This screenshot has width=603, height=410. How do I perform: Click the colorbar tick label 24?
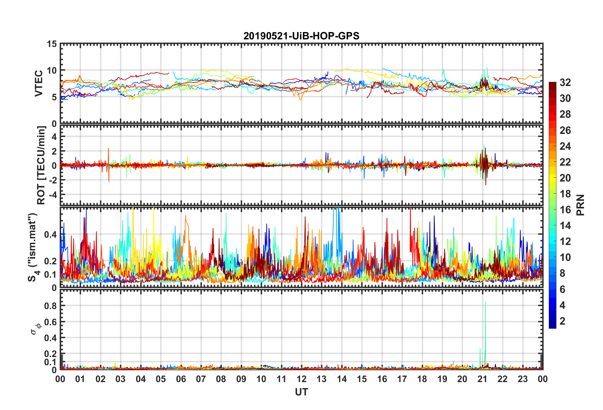coord(565,146)
